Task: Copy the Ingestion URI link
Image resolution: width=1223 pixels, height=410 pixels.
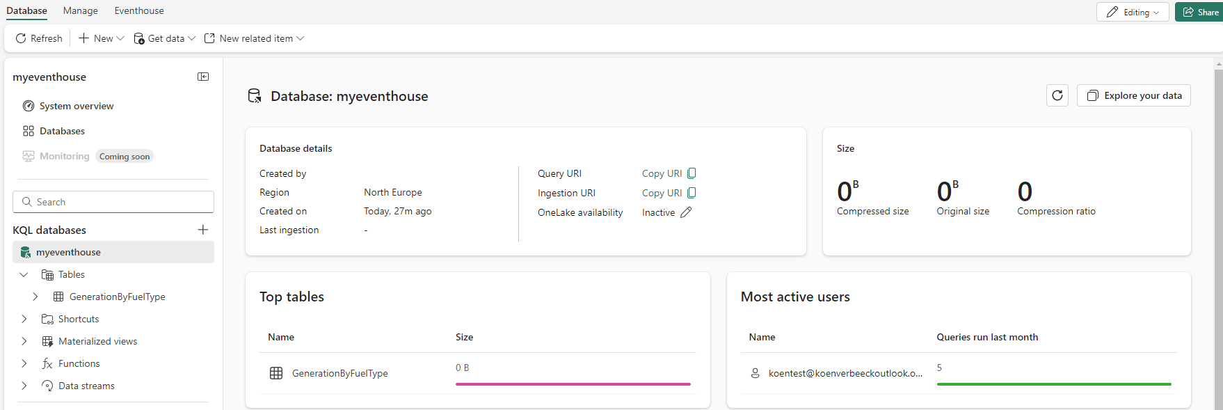Action: 662,193
